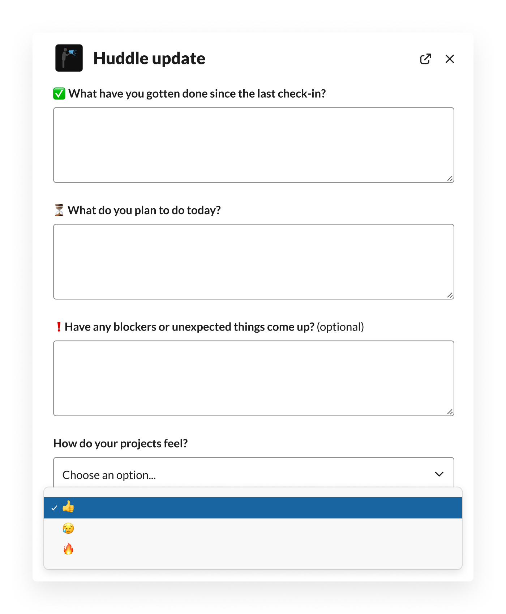Focus the 'gotten done since last check-in' textbox
Image resolution: width=506 pixels, height=614 pixels.
[254, 145]
